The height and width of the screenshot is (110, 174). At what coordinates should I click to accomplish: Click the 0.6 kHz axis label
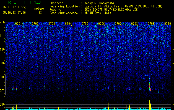pyautogui.click(x=2, y=105)
